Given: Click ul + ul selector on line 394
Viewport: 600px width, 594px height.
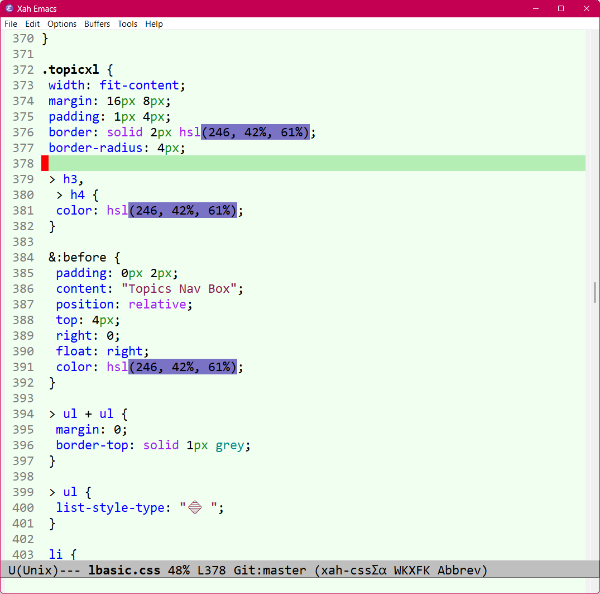Looking at the screenshot, I should (88, 414).
